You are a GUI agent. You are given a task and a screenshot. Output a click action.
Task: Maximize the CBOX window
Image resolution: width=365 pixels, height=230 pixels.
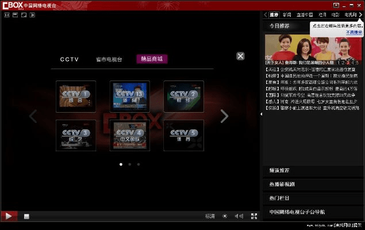pos(352,5)
